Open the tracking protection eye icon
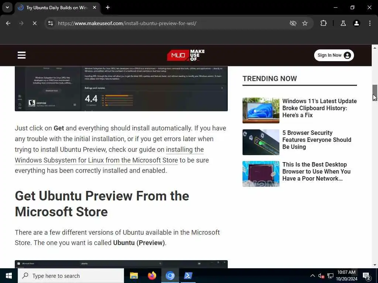 pos(293,23)
